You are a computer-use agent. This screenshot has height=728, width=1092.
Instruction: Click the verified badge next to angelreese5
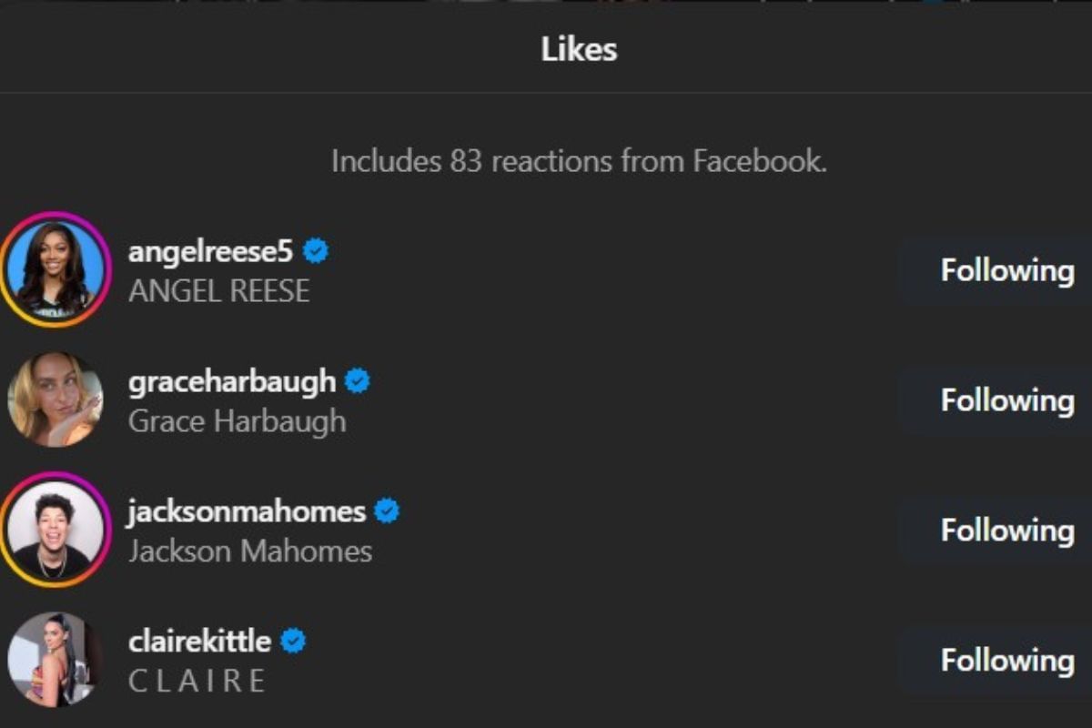coord(316,251)
